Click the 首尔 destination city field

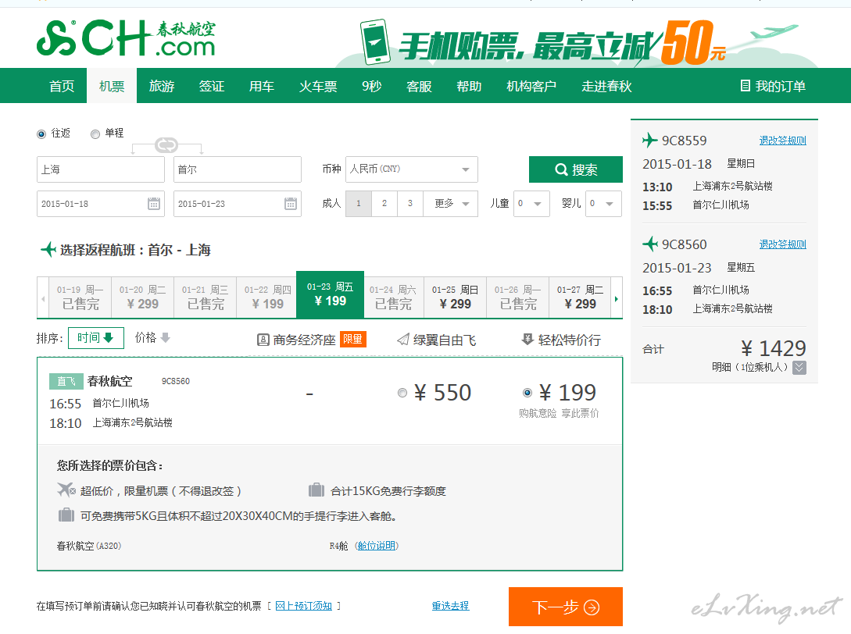click(x=238, y=169)
